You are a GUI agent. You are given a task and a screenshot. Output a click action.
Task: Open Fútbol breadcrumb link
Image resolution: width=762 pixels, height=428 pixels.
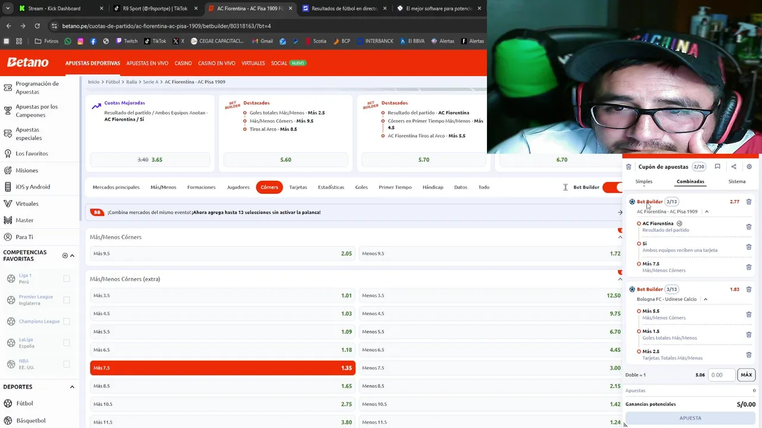[113, 82]
